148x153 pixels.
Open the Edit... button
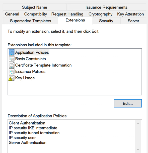(x=128, y=103)
